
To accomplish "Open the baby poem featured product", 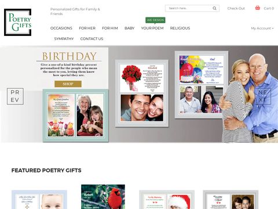I will (x=39, y=200).
